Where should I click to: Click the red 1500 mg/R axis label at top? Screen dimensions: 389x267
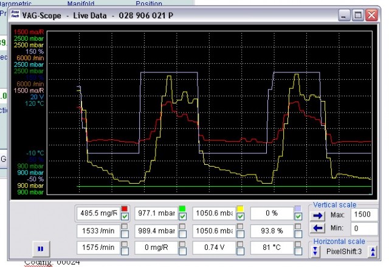click(29, 32)
